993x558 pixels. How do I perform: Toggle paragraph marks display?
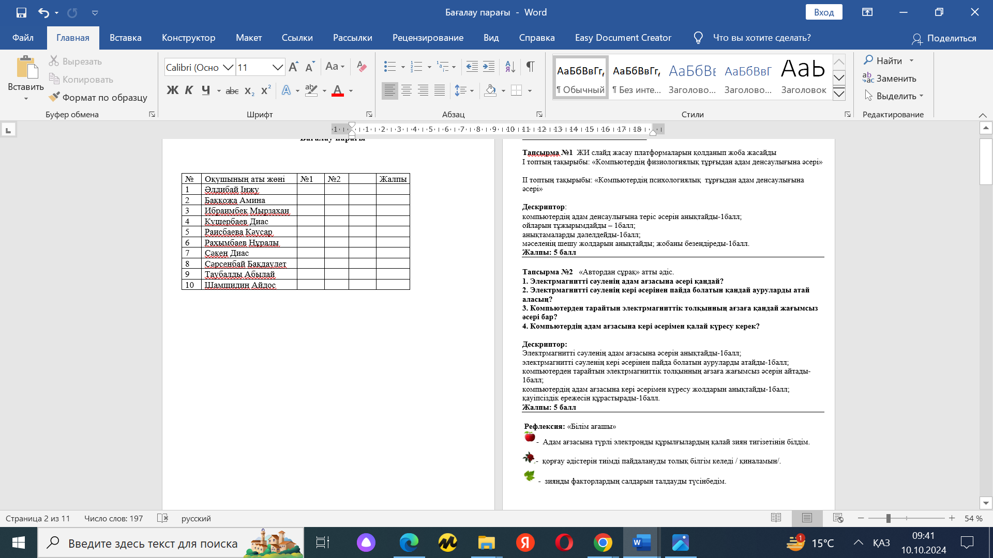tap(530, 67)
